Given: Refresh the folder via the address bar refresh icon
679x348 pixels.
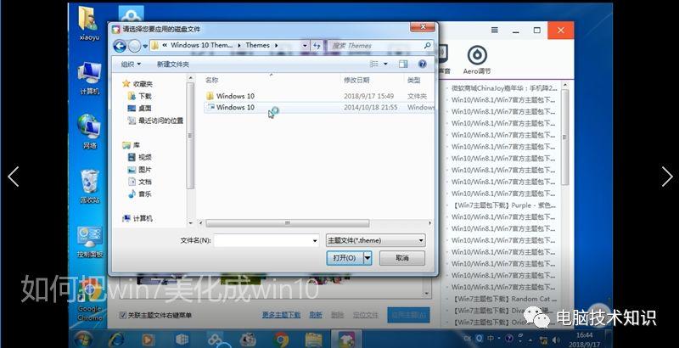Looking at the screenshot, I should pos(317,46).
